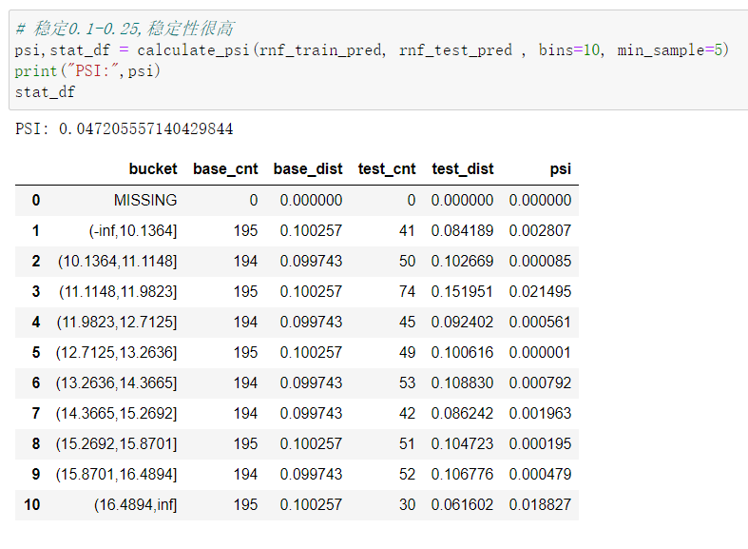This screenshot has width=748, height=549.
Task: Click row index 10 label
Action: pos(32,504)
